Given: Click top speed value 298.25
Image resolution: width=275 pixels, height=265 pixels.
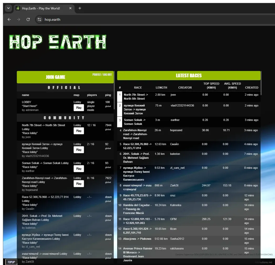Looking at the screenshot, I should pos(206,219).
